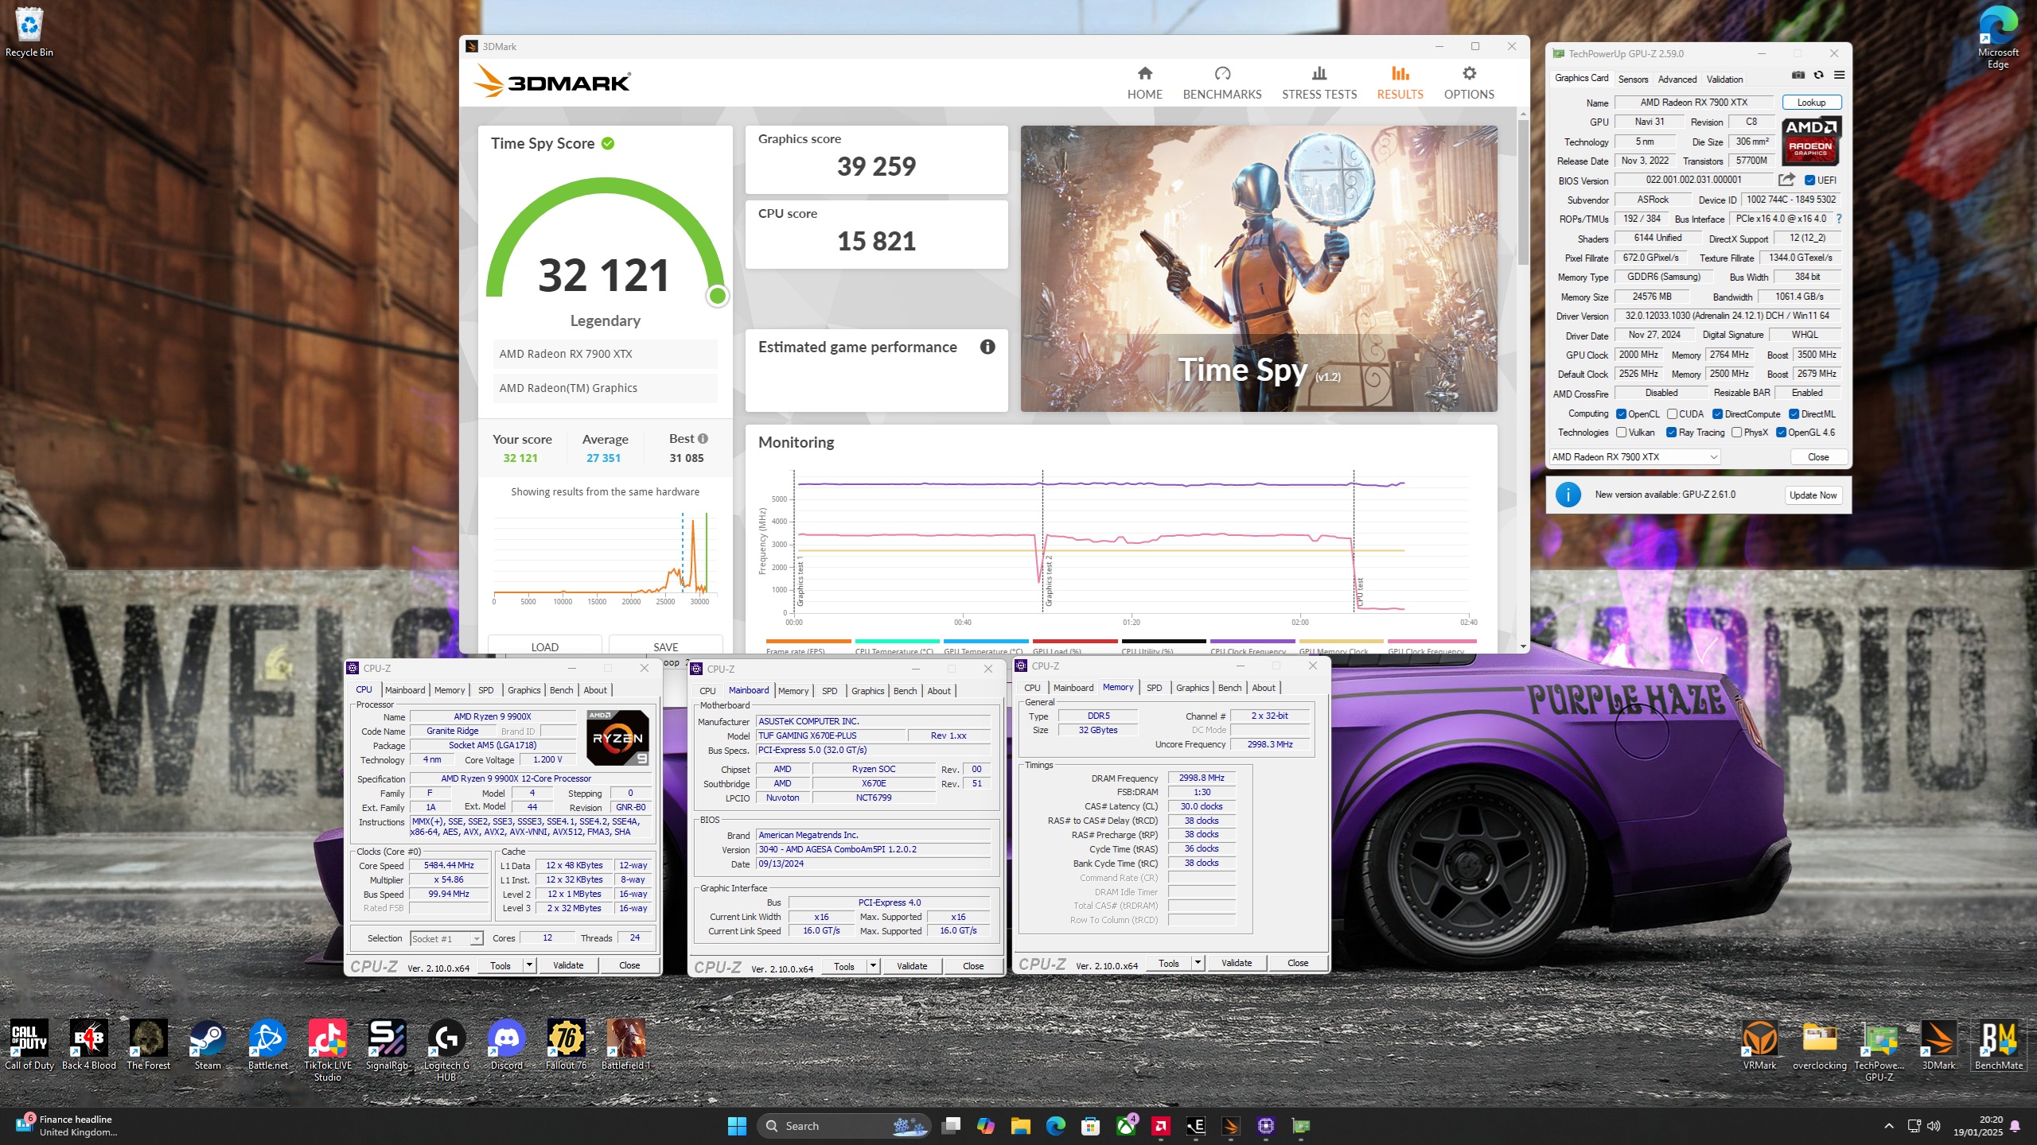Toggle DirectCompute checkbox in GPU-Z
Image resolution: width=2037 pixels, height=1145 pixels.
pyautogui.click(x=1717, y=414)
